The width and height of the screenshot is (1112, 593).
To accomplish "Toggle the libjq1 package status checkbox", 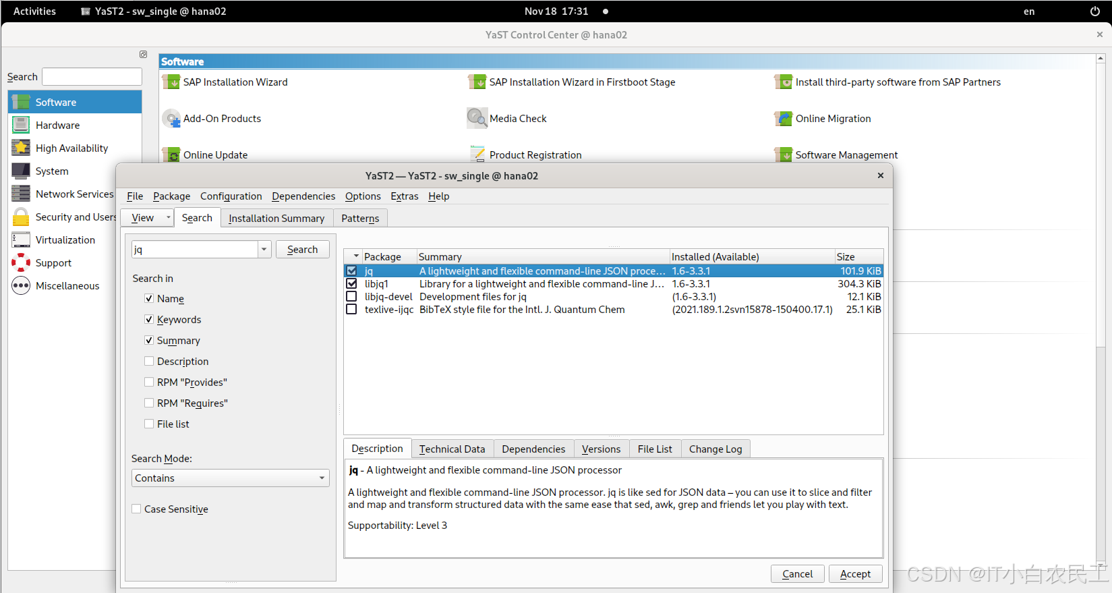I will pos(351,283).
